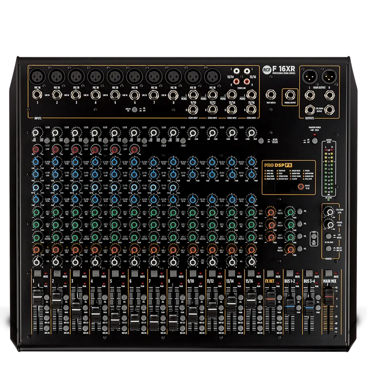Screen dimensions: 367x367
Task: Grab the FX RET fader
Action: coord(270,299)
